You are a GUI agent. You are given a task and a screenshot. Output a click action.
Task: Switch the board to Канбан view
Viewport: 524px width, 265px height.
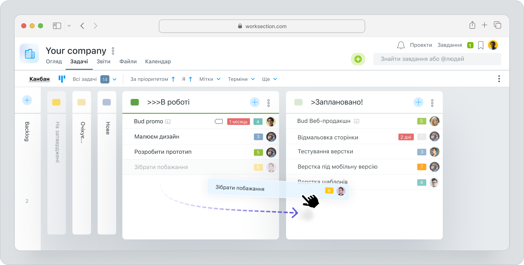(x=39, y=79)
